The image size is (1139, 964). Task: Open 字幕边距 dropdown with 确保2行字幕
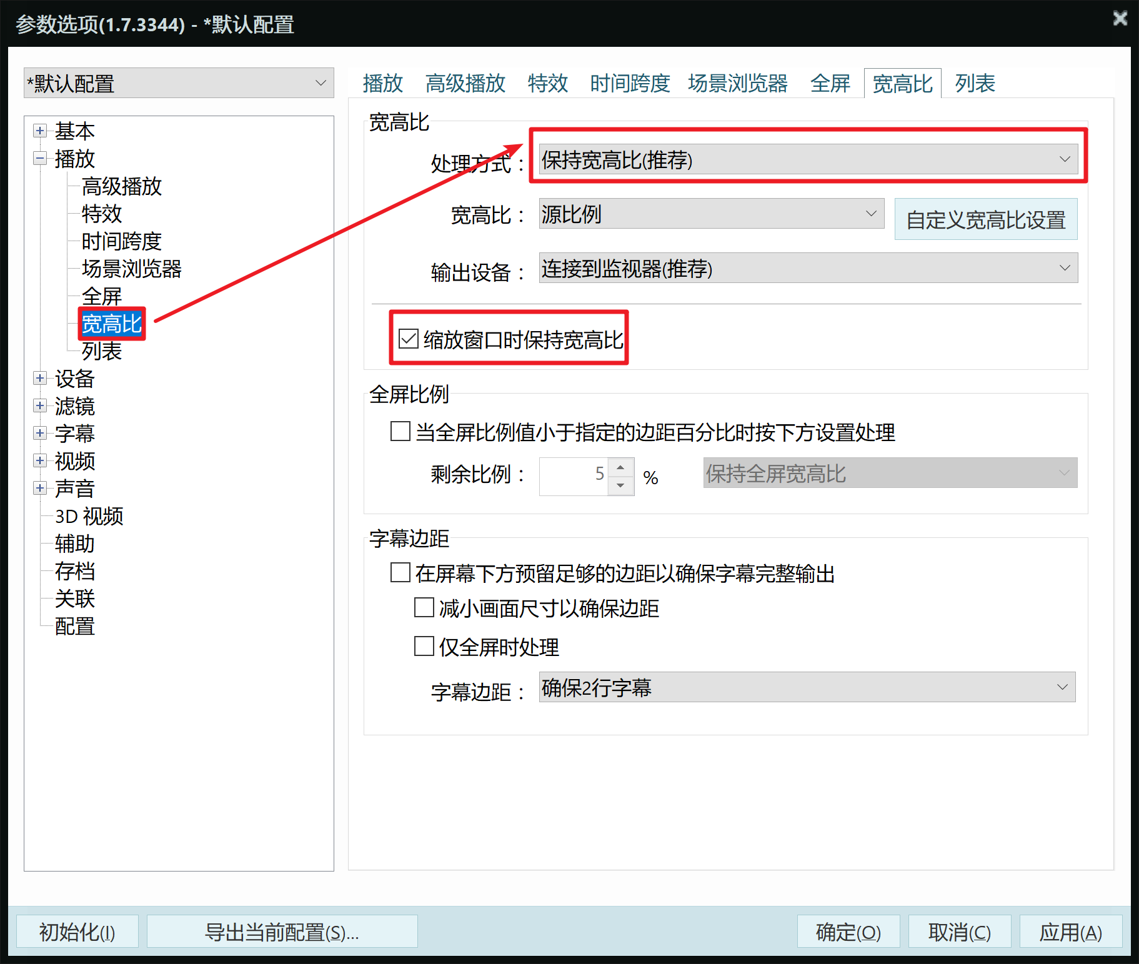[x=807, y=687]
